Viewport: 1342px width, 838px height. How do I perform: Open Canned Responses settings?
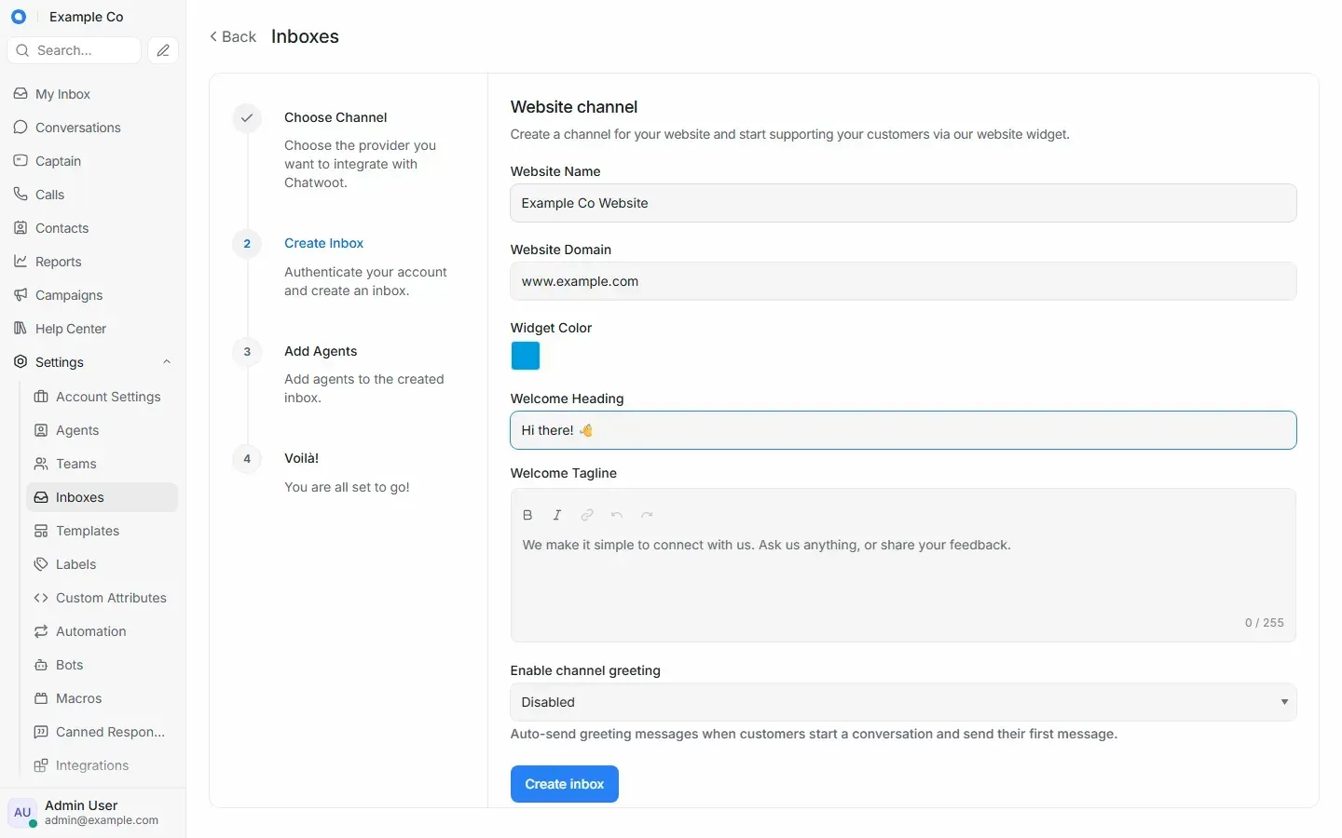[x=103, y=732]
